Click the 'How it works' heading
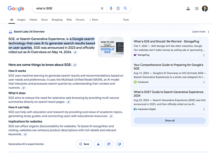The height and width of the screenshot is (153, 212). click(17, 71)
